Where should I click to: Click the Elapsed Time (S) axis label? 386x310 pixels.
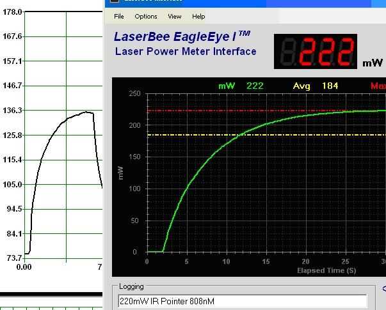tap(326, 270)
